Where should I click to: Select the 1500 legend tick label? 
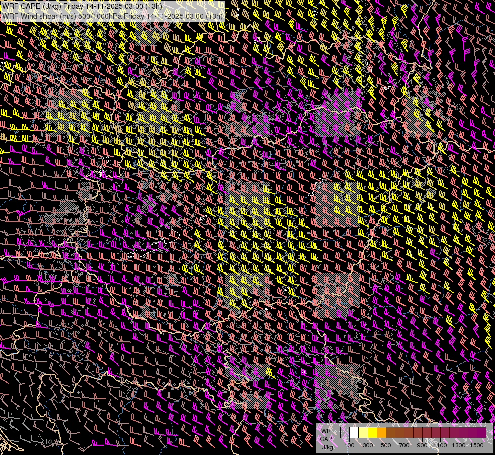[477, 445]
